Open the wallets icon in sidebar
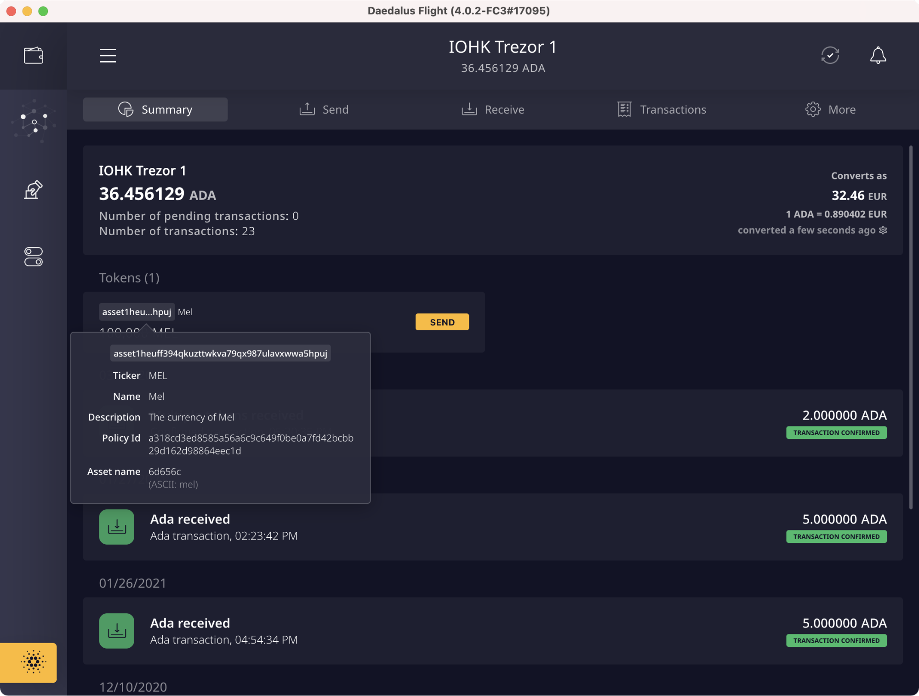 point(34,56)
